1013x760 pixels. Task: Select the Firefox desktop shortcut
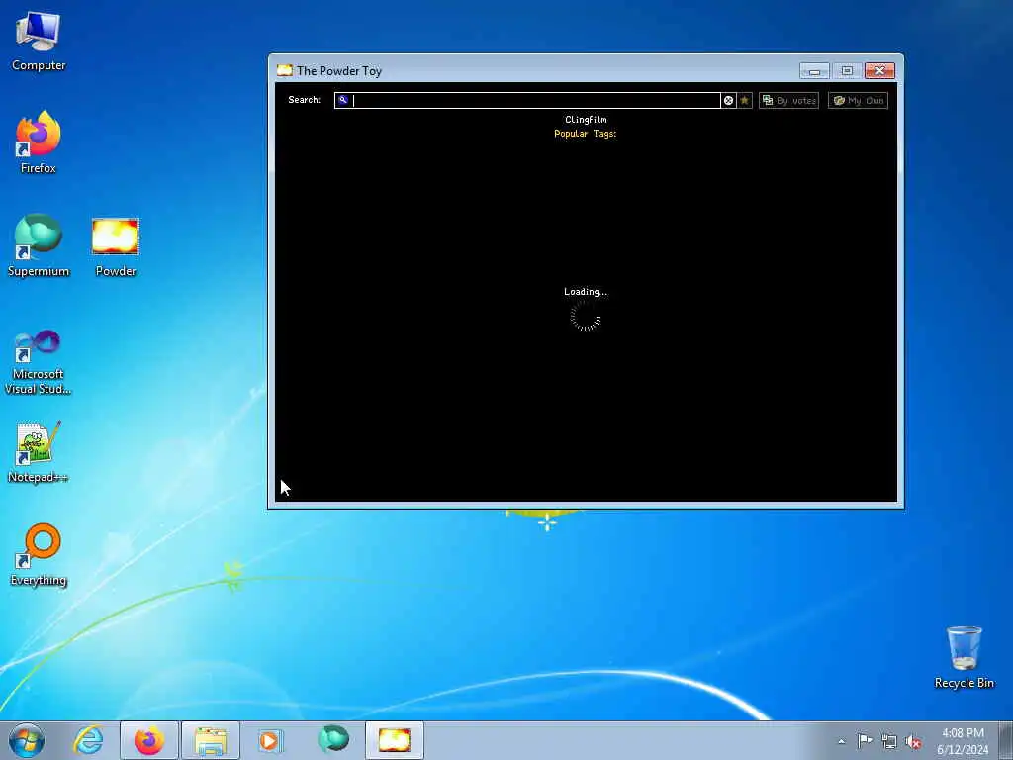[x=39, y=142]
